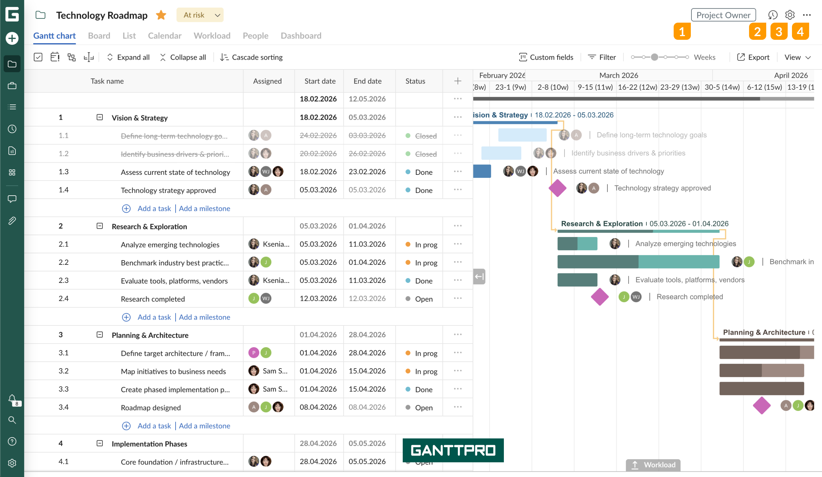Click Collapse all button
Screen dimensions: 822x477
[x=183, y=57]
